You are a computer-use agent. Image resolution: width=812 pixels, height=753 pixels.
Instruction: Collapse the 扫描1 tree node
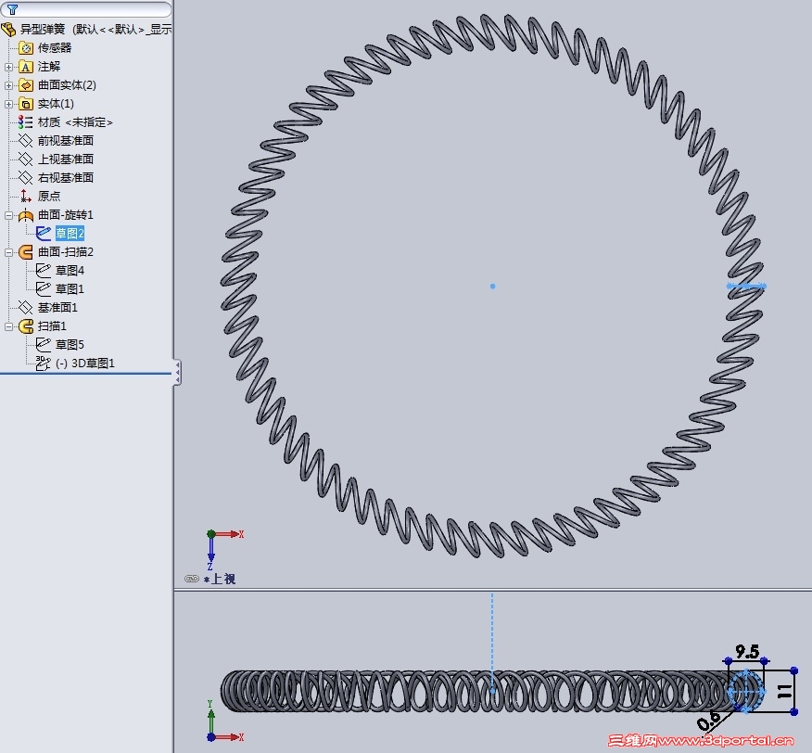point(8,327)
